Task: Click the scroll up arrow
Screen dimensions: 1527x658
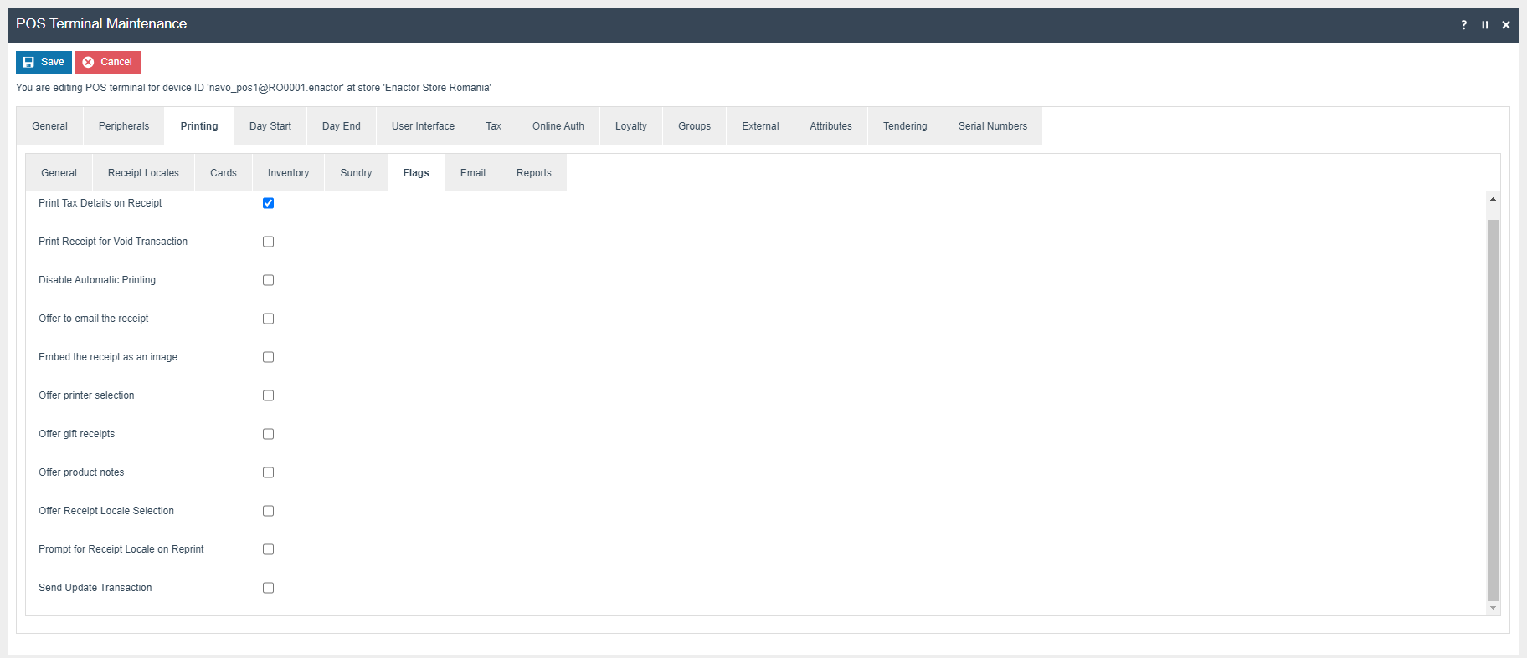Action: [1493, 199]
